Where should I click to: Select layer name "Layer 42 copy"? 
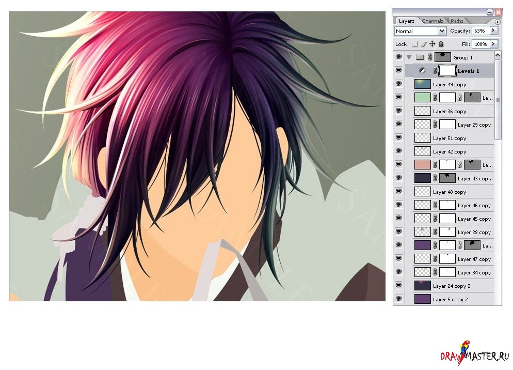(450, 152)
